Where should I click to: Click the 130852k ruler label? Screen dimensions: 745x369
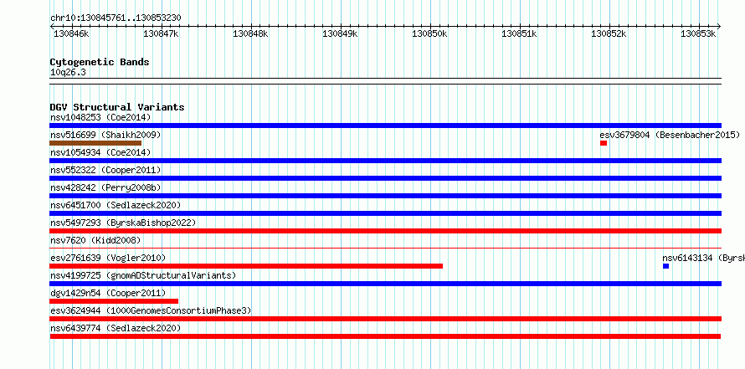pyautogui.click(x=609, y=33)
